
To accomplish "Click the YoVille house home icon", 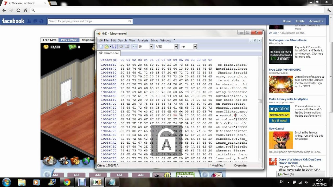I will pos(50,161).
